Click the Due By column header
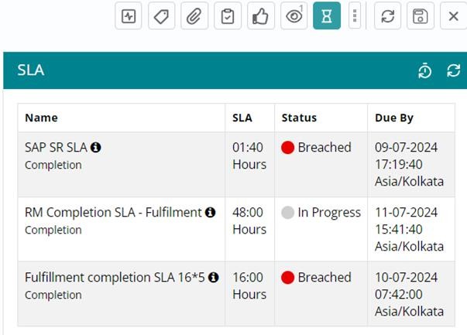Image resolution: width=467 pixels, height=335 pixels. pyautogui.click(x=394, y=118)
